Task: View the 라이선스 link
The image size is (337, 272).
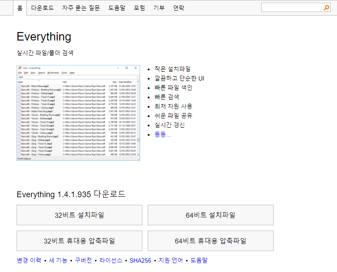Action: pyautogui.click(x=111, y=260)
